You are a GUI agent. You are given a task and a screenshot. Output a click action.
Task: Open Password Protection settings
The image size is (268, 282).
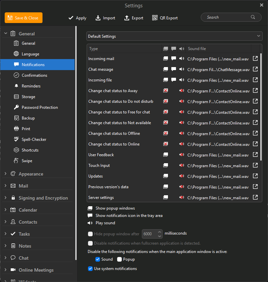click(x=37, y=107)
